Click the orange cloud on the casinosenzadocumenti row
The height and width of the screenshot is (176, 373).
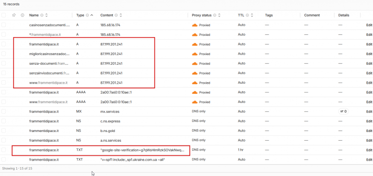point(195,25)
